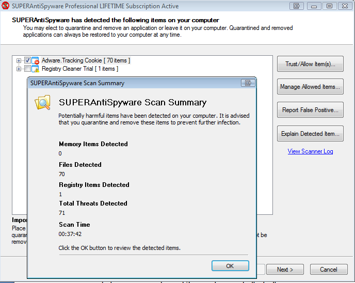
Task: Check the Registry Cleaner Trial checkbox
Action: point(27,69)
